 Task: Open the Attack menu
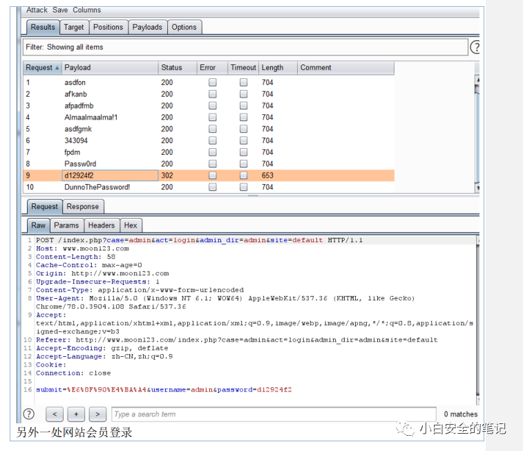37,10
